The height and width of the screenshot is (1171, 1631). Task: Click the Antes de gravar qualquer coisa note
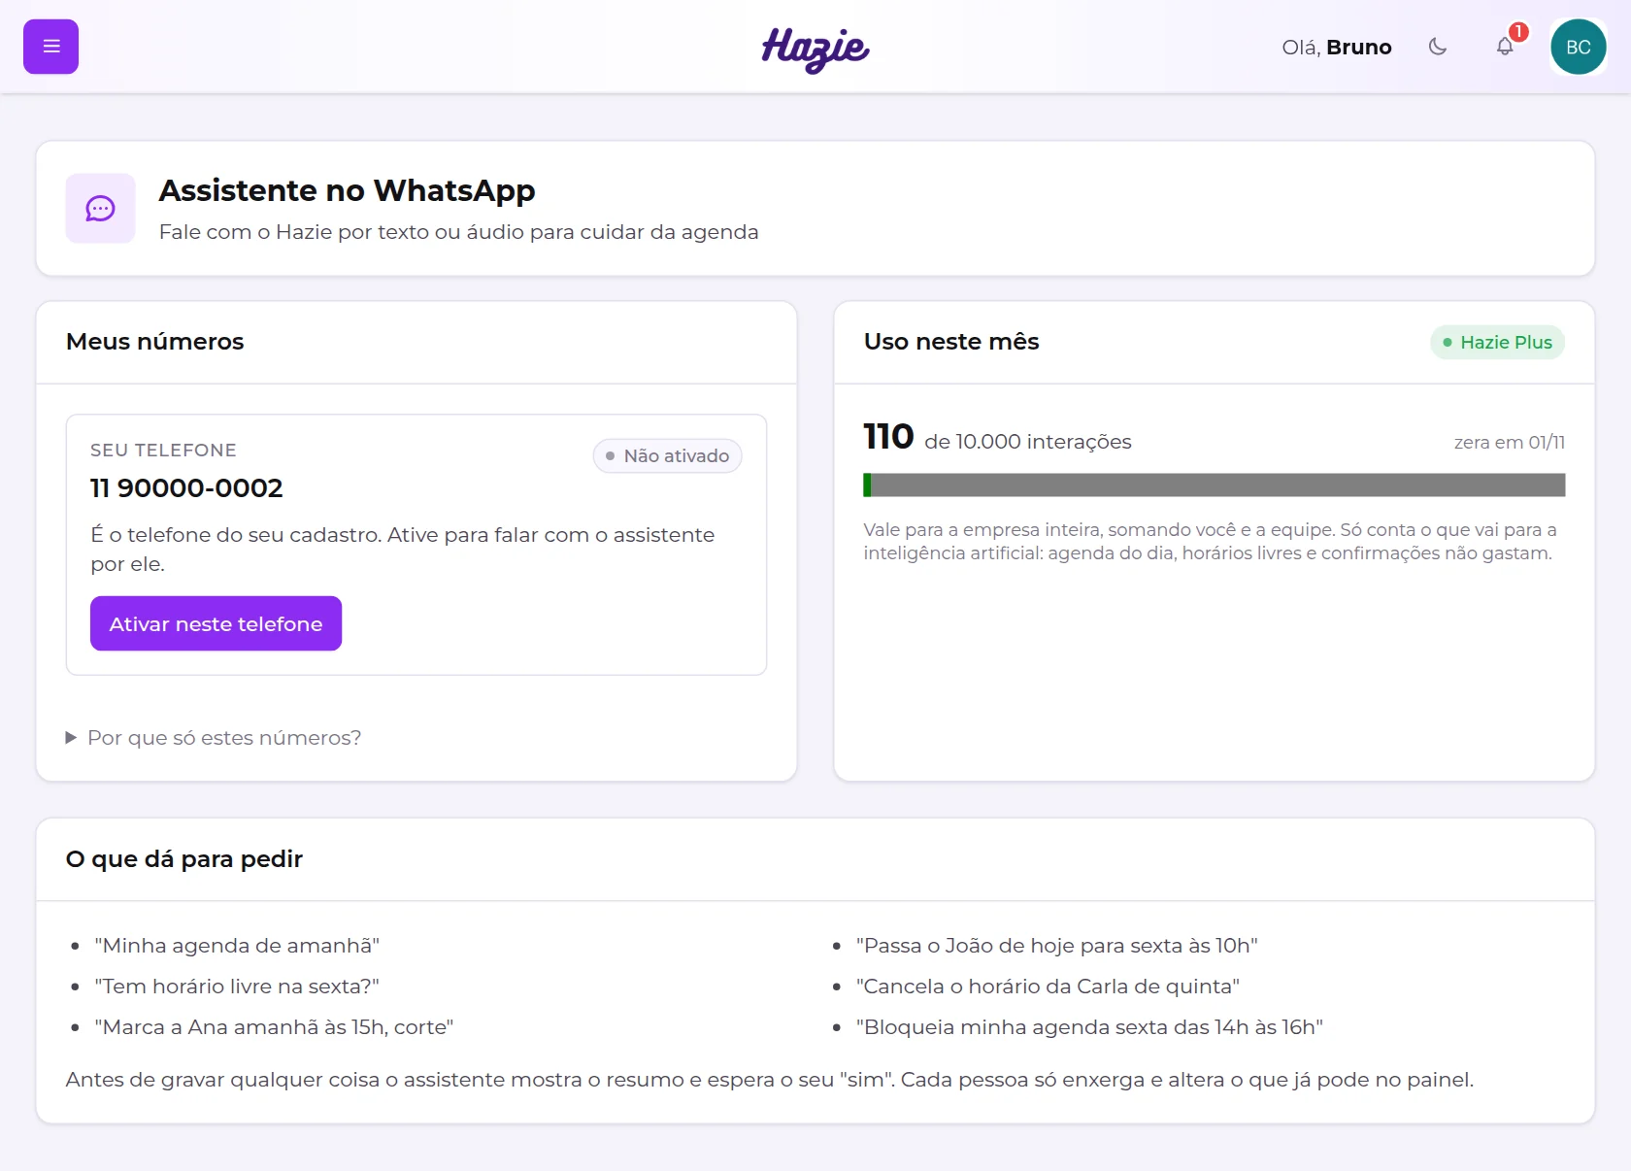770,1080
